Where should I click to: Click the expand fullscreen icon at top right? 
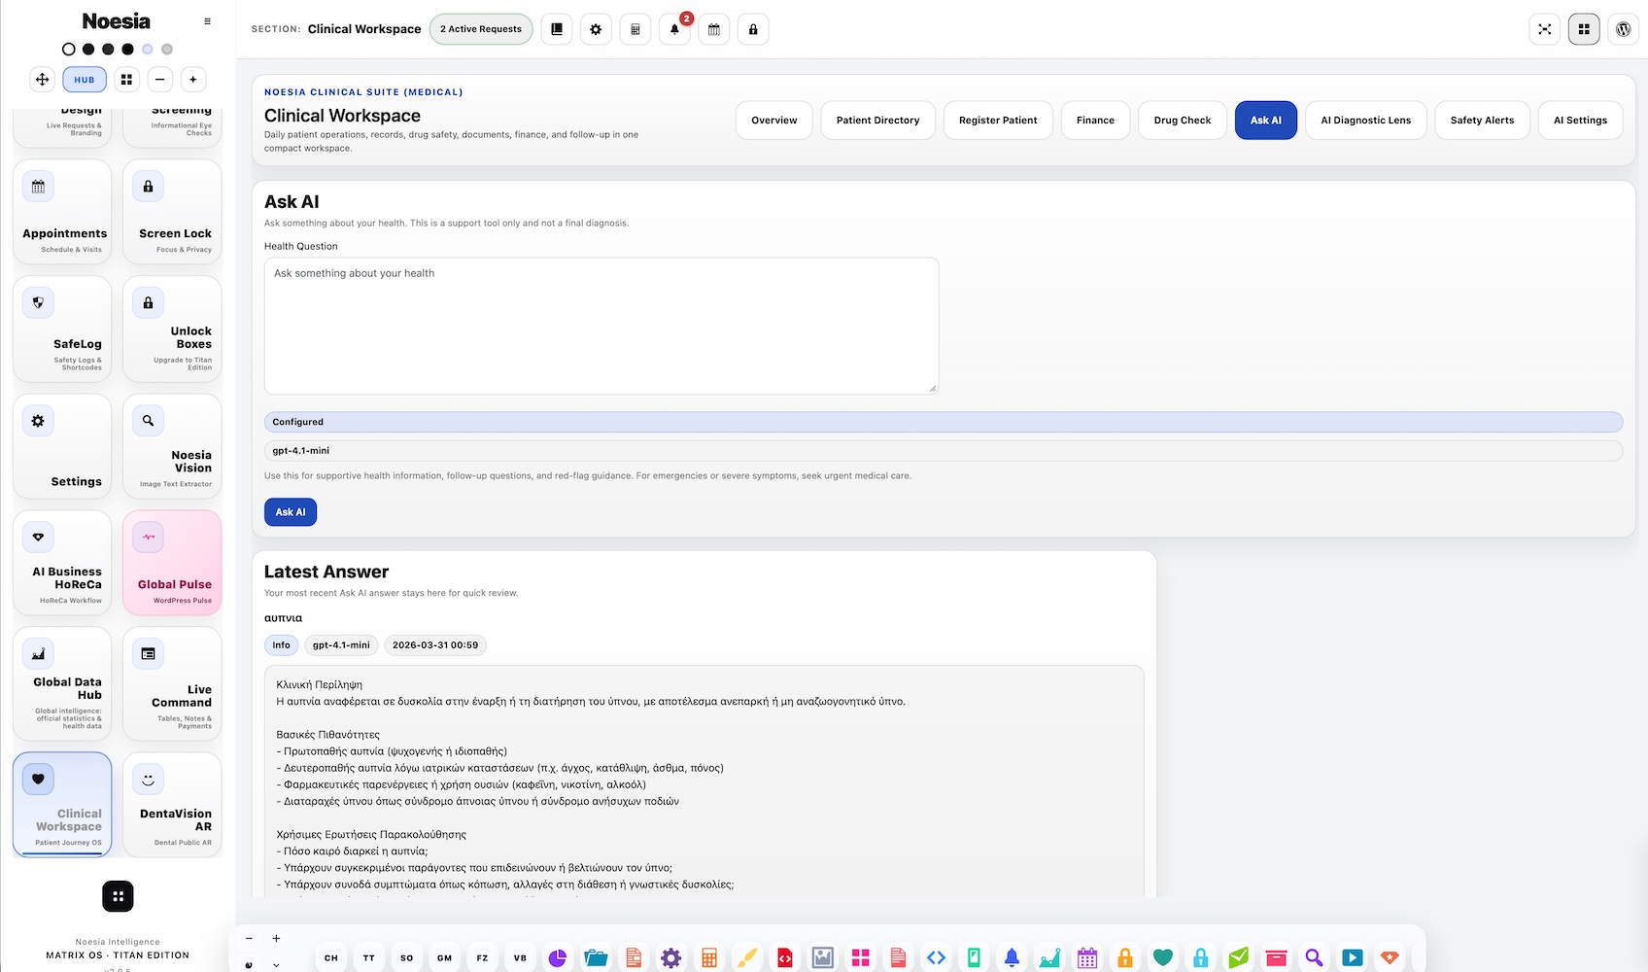tap(1544, 29)
